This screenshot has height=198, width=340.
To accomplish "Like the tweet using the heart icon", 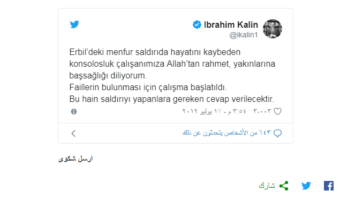I will (x=277, y=112).
